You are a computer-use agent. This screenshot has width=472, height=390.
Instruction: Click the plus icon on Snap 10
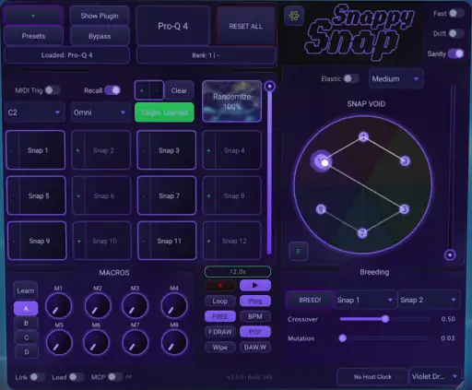[x=79, y=241]
